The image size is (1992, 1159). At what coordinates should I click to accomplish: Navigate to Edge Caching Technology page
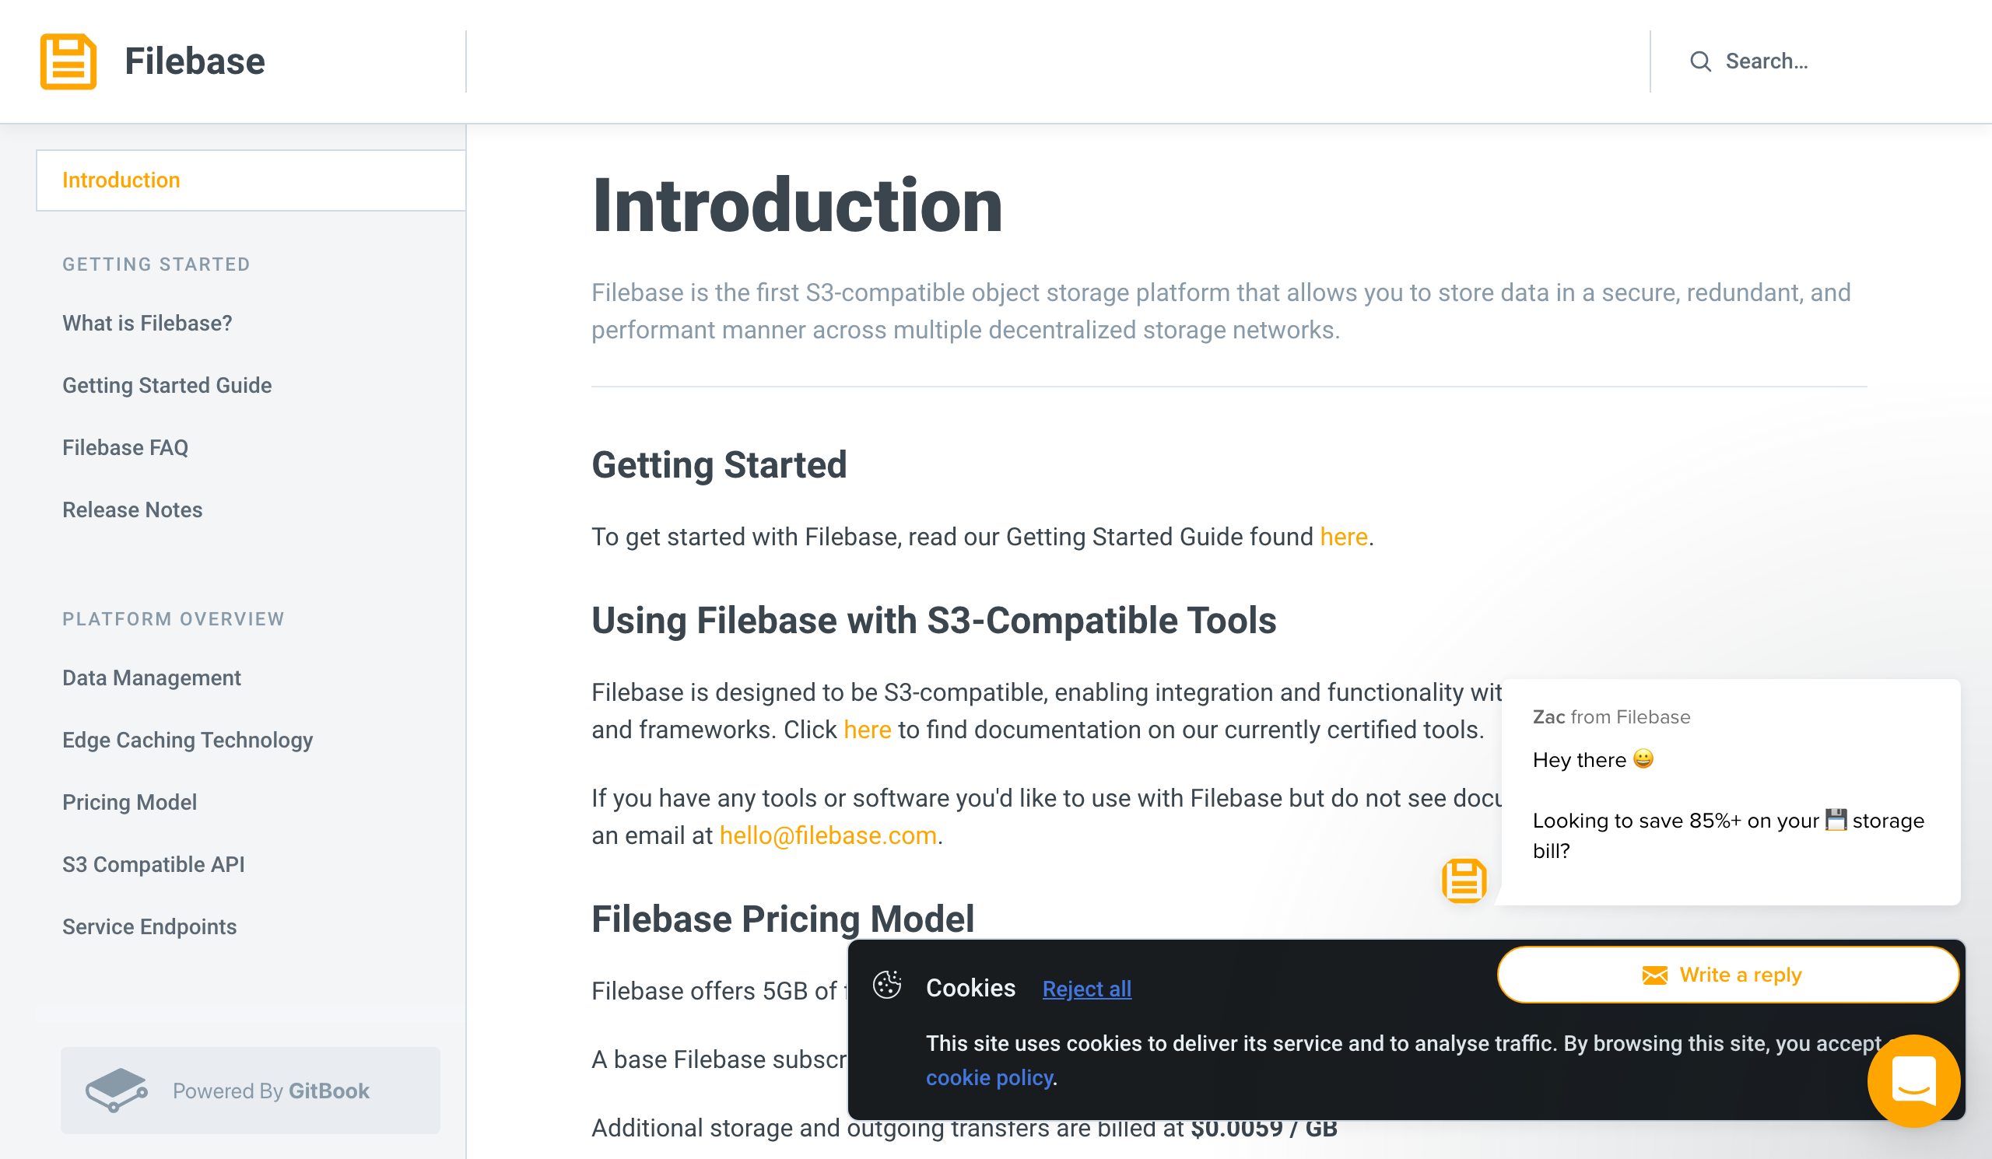[188, 741]
